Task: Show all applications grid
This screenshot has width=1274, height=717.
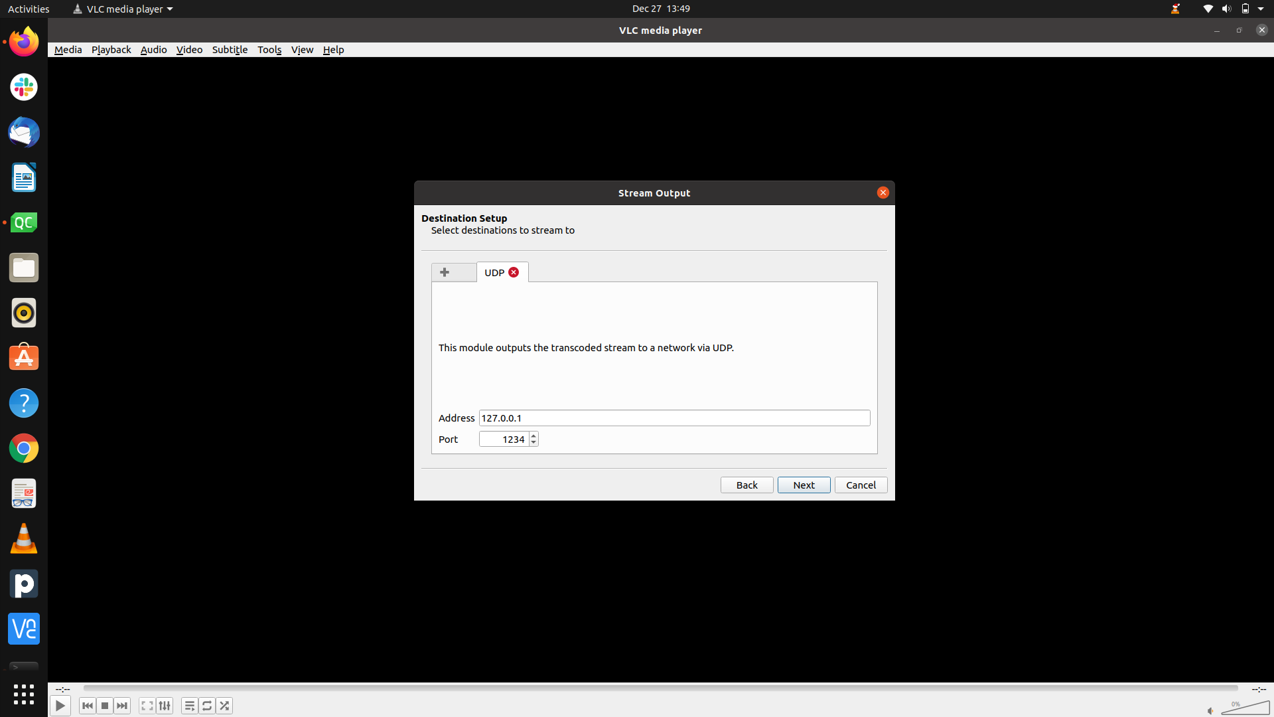Action: [x=24, y=694]
